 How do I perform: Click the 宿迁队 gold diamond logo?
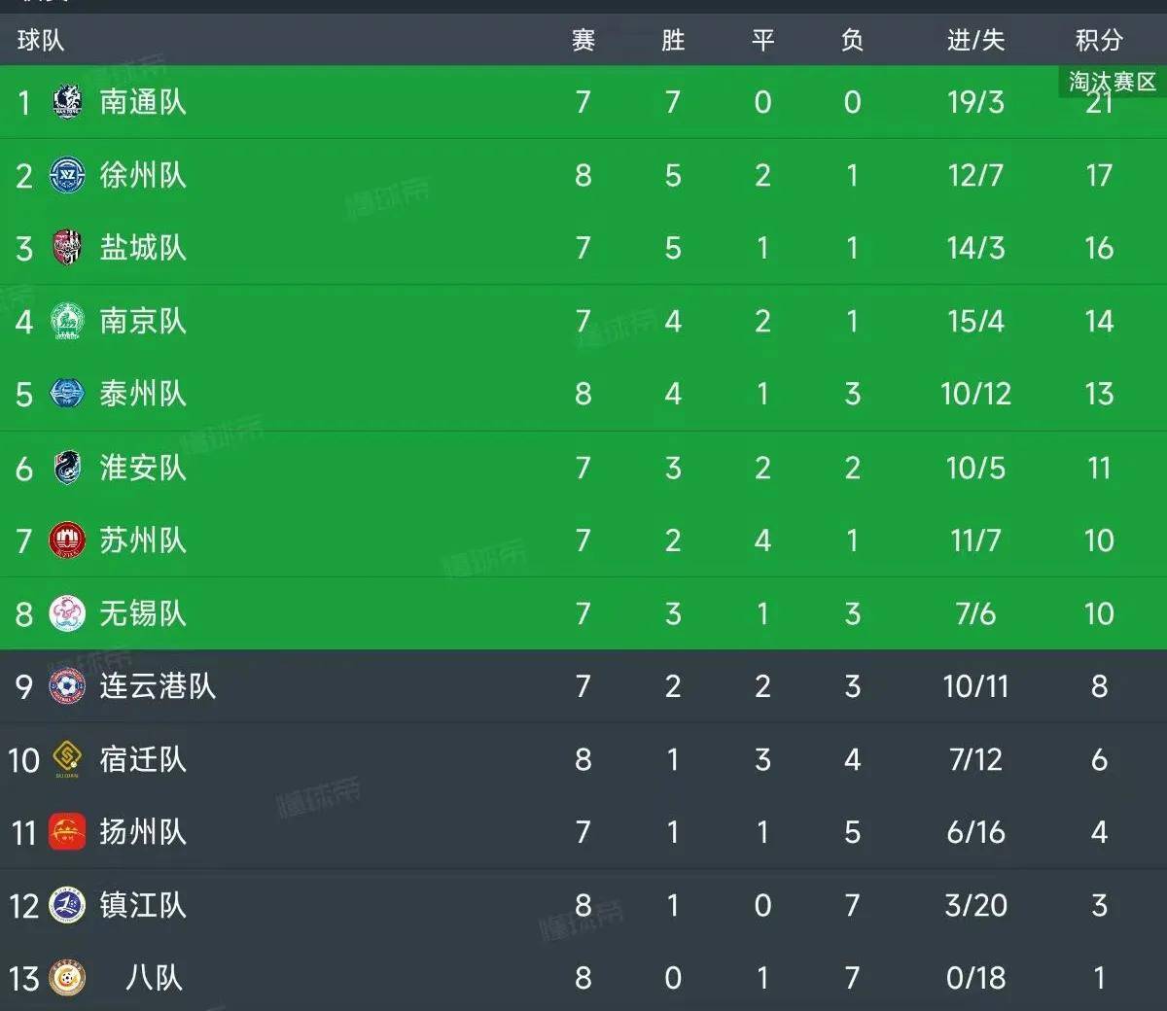[67, 759]
